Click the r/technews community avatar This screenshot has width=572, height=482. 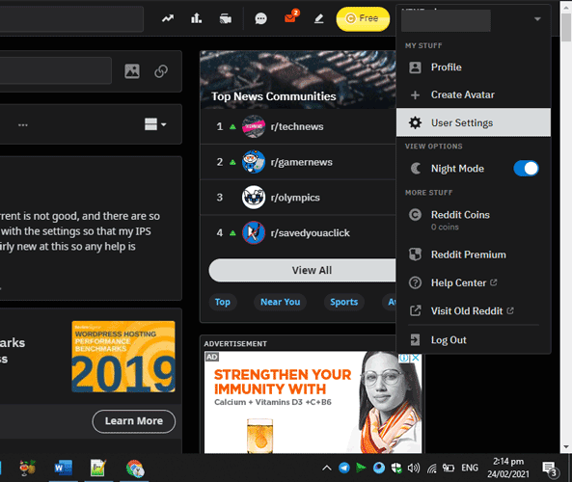point(254,126)
